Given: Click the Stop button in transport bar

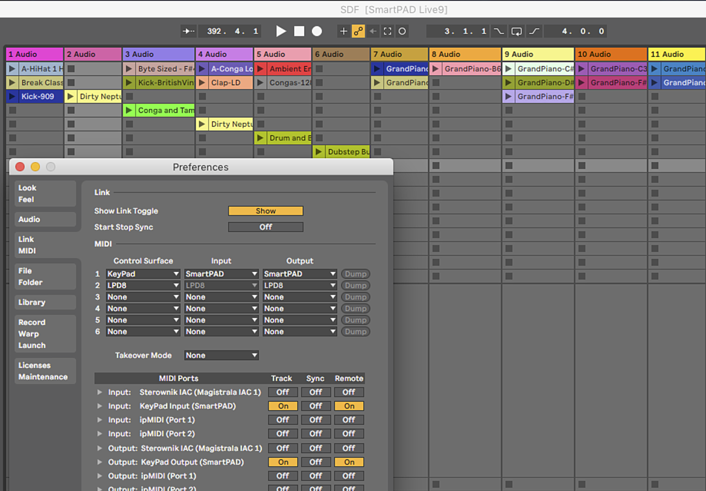Looking at the screenshot, I should click(x=299, y=31).
